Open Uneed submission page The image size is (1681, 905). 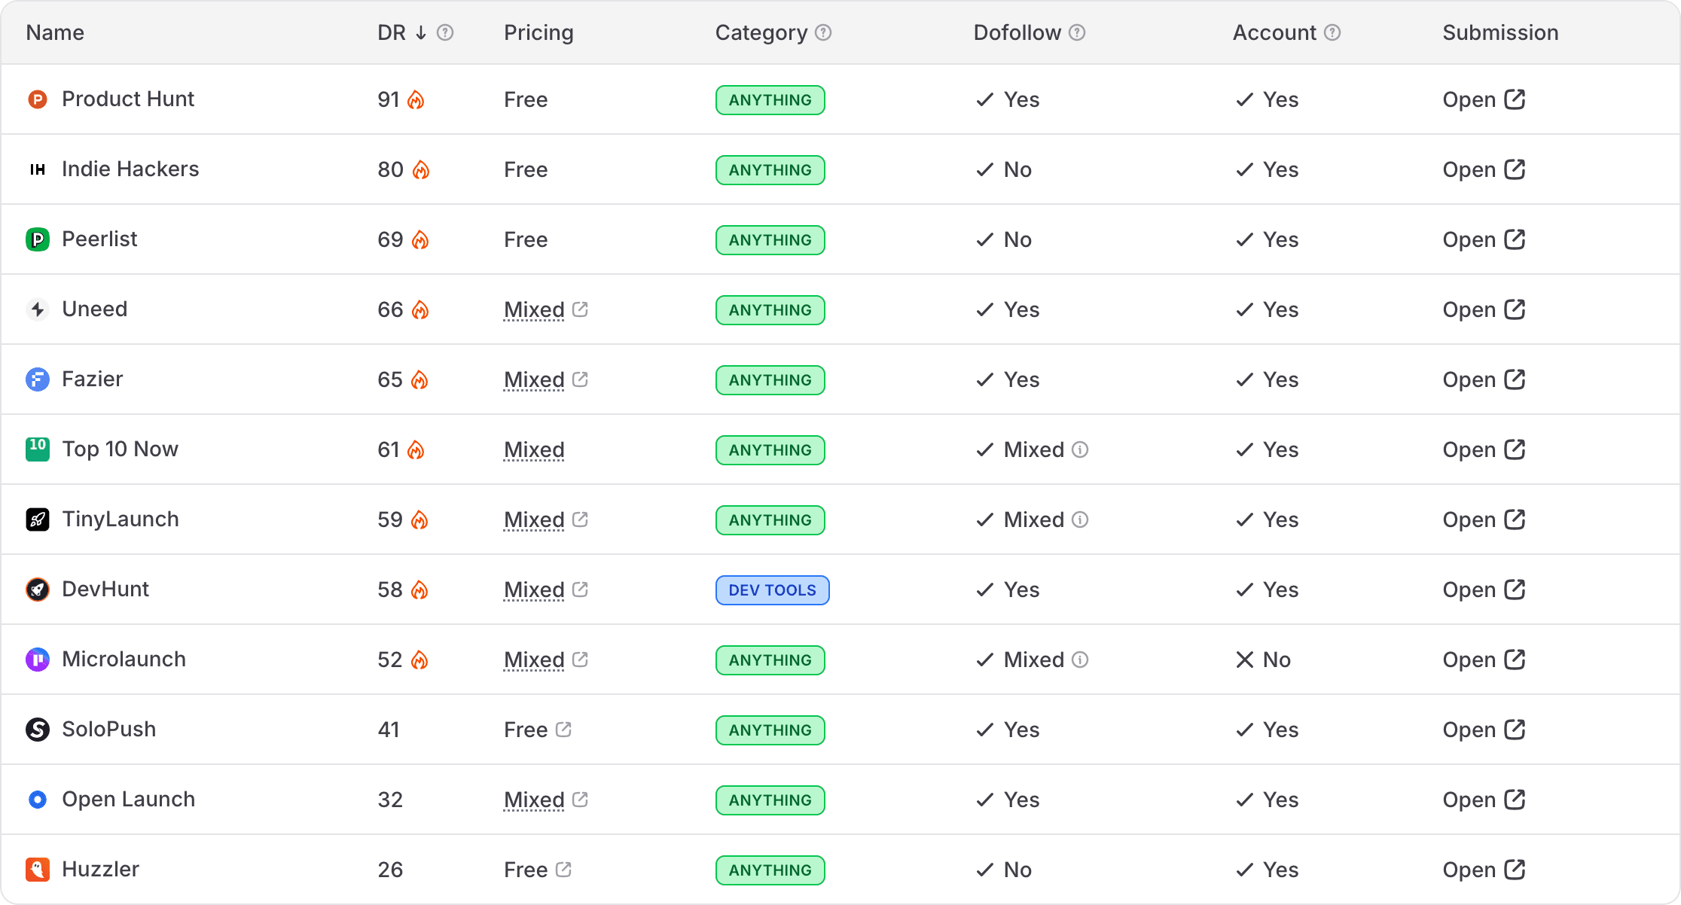1484,309
